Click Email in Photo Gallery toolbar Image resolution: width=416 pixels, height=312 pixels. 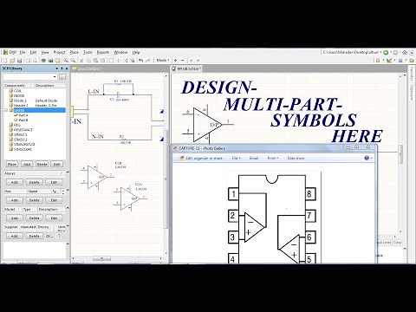(254, 158)
